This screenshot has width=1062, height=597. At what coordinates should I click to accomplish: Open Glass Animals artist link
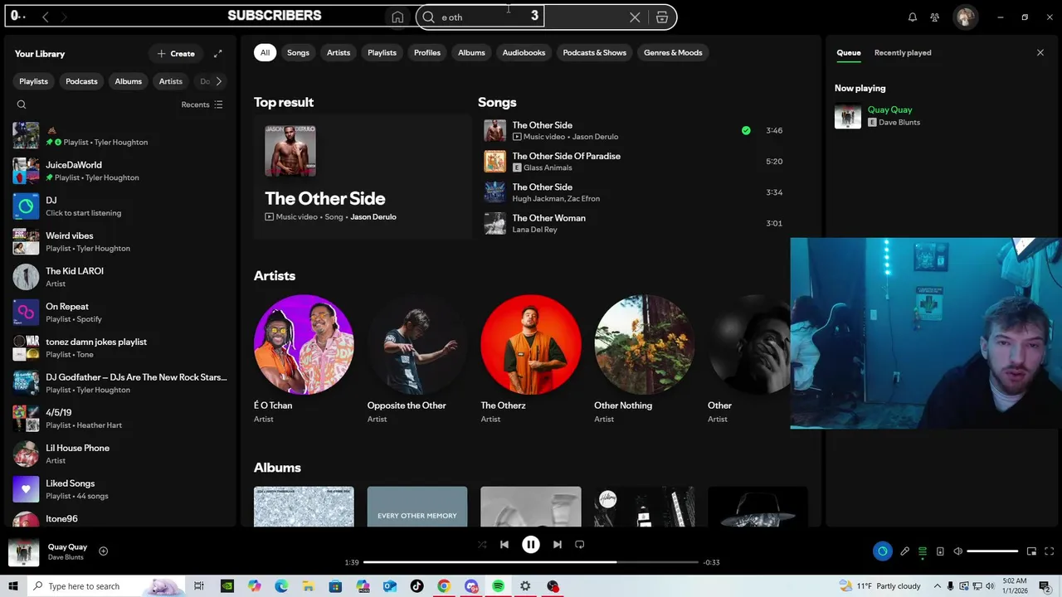click(x=548, y=167)
